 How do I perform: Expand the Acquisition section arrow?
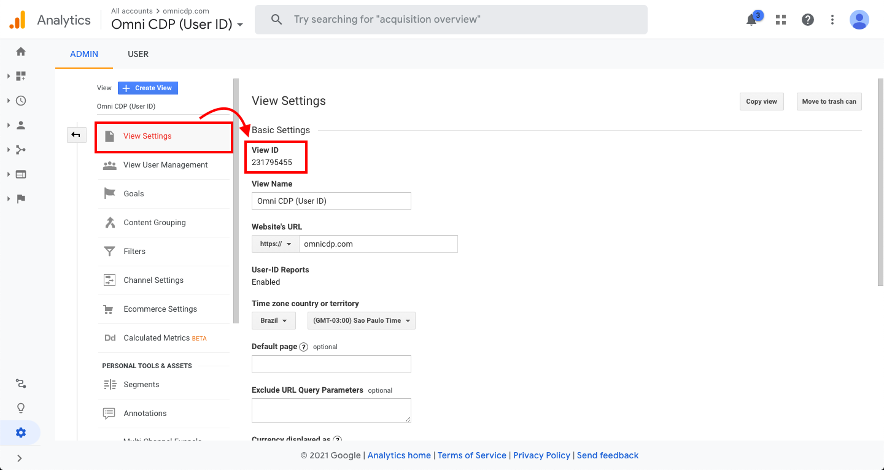coord(9,150)
